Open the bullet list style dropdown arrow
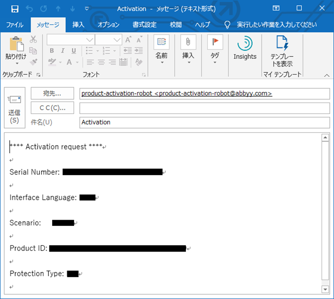 [x=98, y=51]
